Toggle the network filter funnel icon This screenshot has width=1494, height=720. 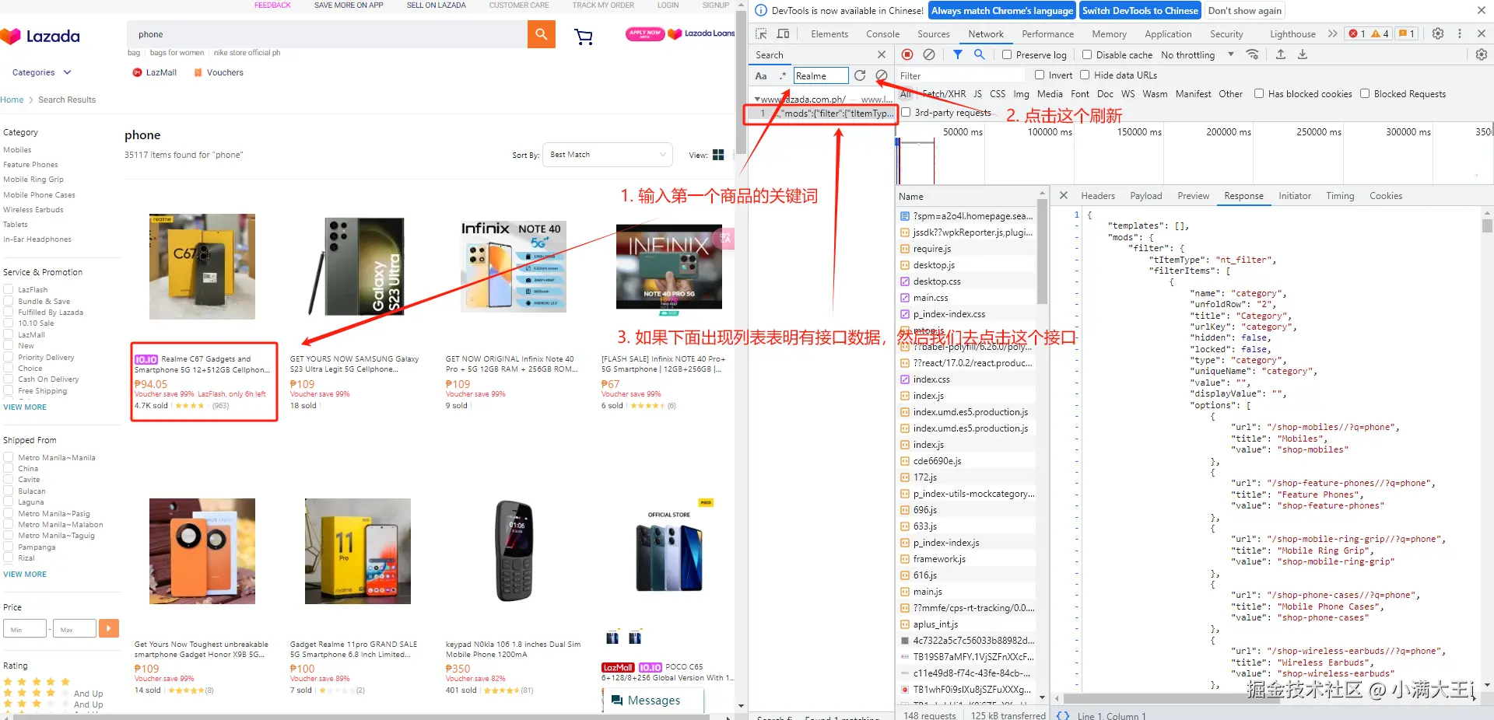(x=958, y=54)
